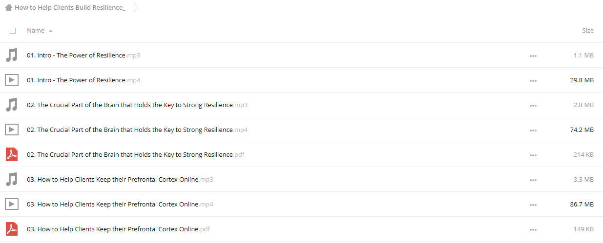Image resolution: width=603 pixels, height=243 pixels.
Task: Open more options for 01. Intro mp3
Action: [533, 56]
